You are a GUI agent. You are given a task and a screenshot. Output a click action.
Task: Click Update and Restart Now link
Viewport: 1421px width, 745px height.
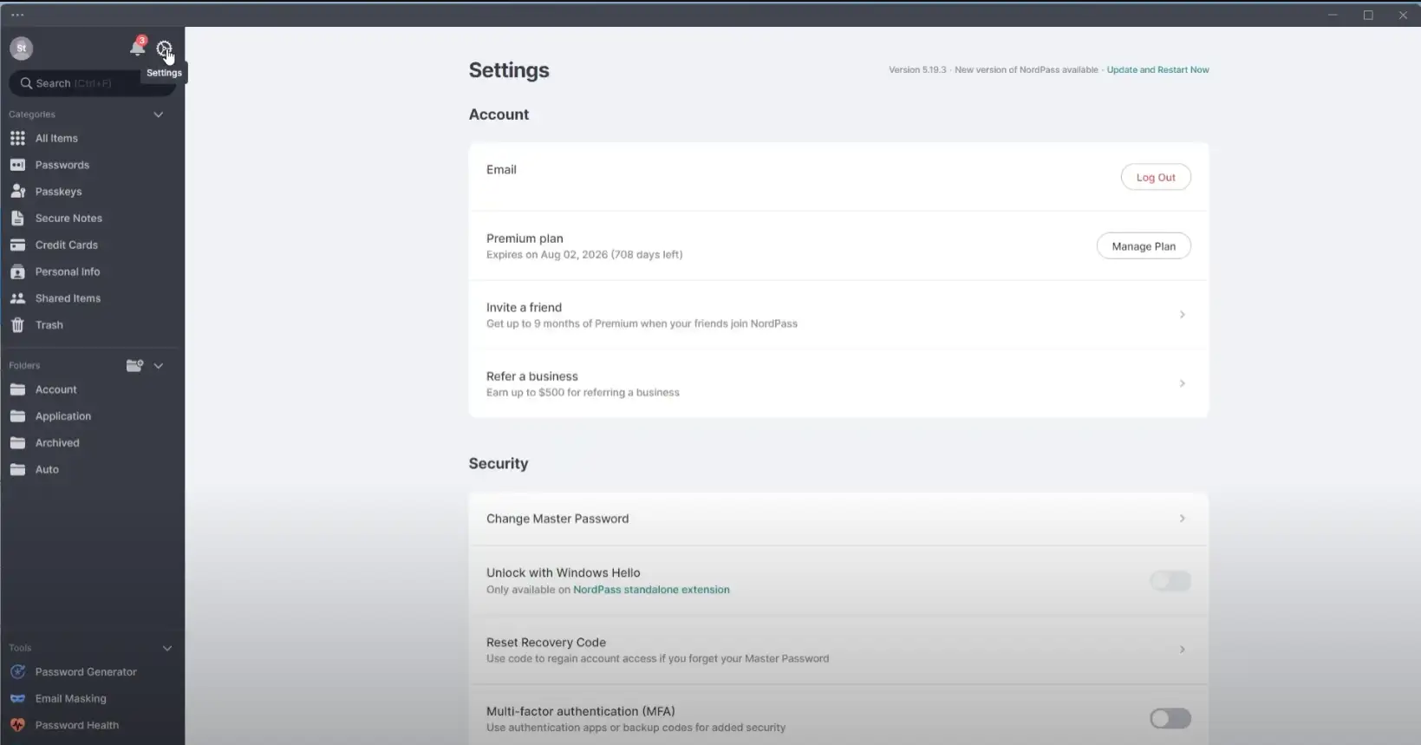[x=1157, y=70]
